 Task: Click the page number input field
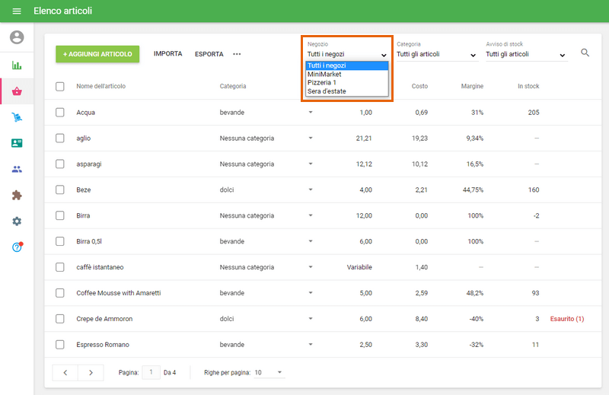point(151,372)
